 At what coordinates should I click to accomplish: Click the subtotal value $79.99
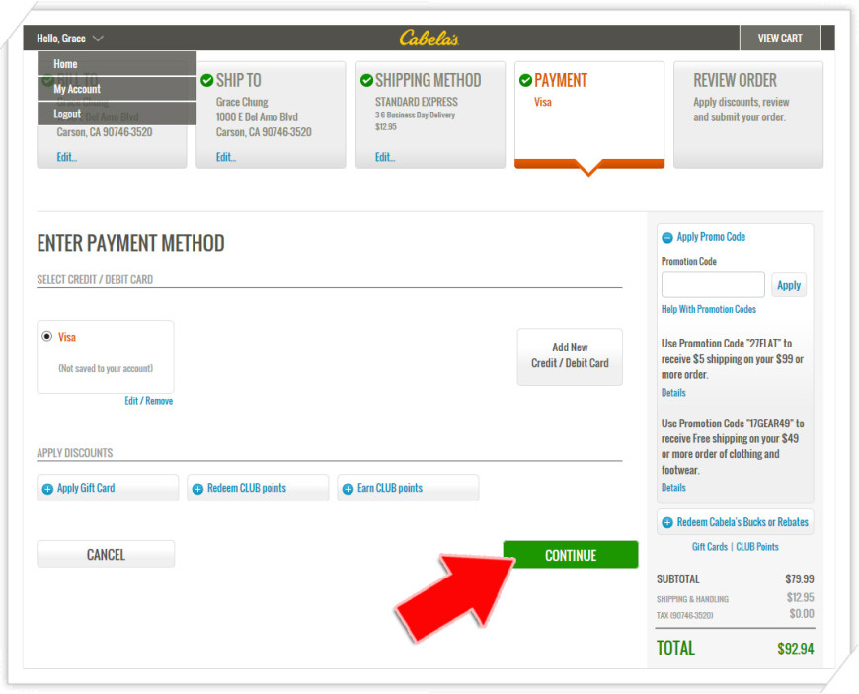(800, 578)
